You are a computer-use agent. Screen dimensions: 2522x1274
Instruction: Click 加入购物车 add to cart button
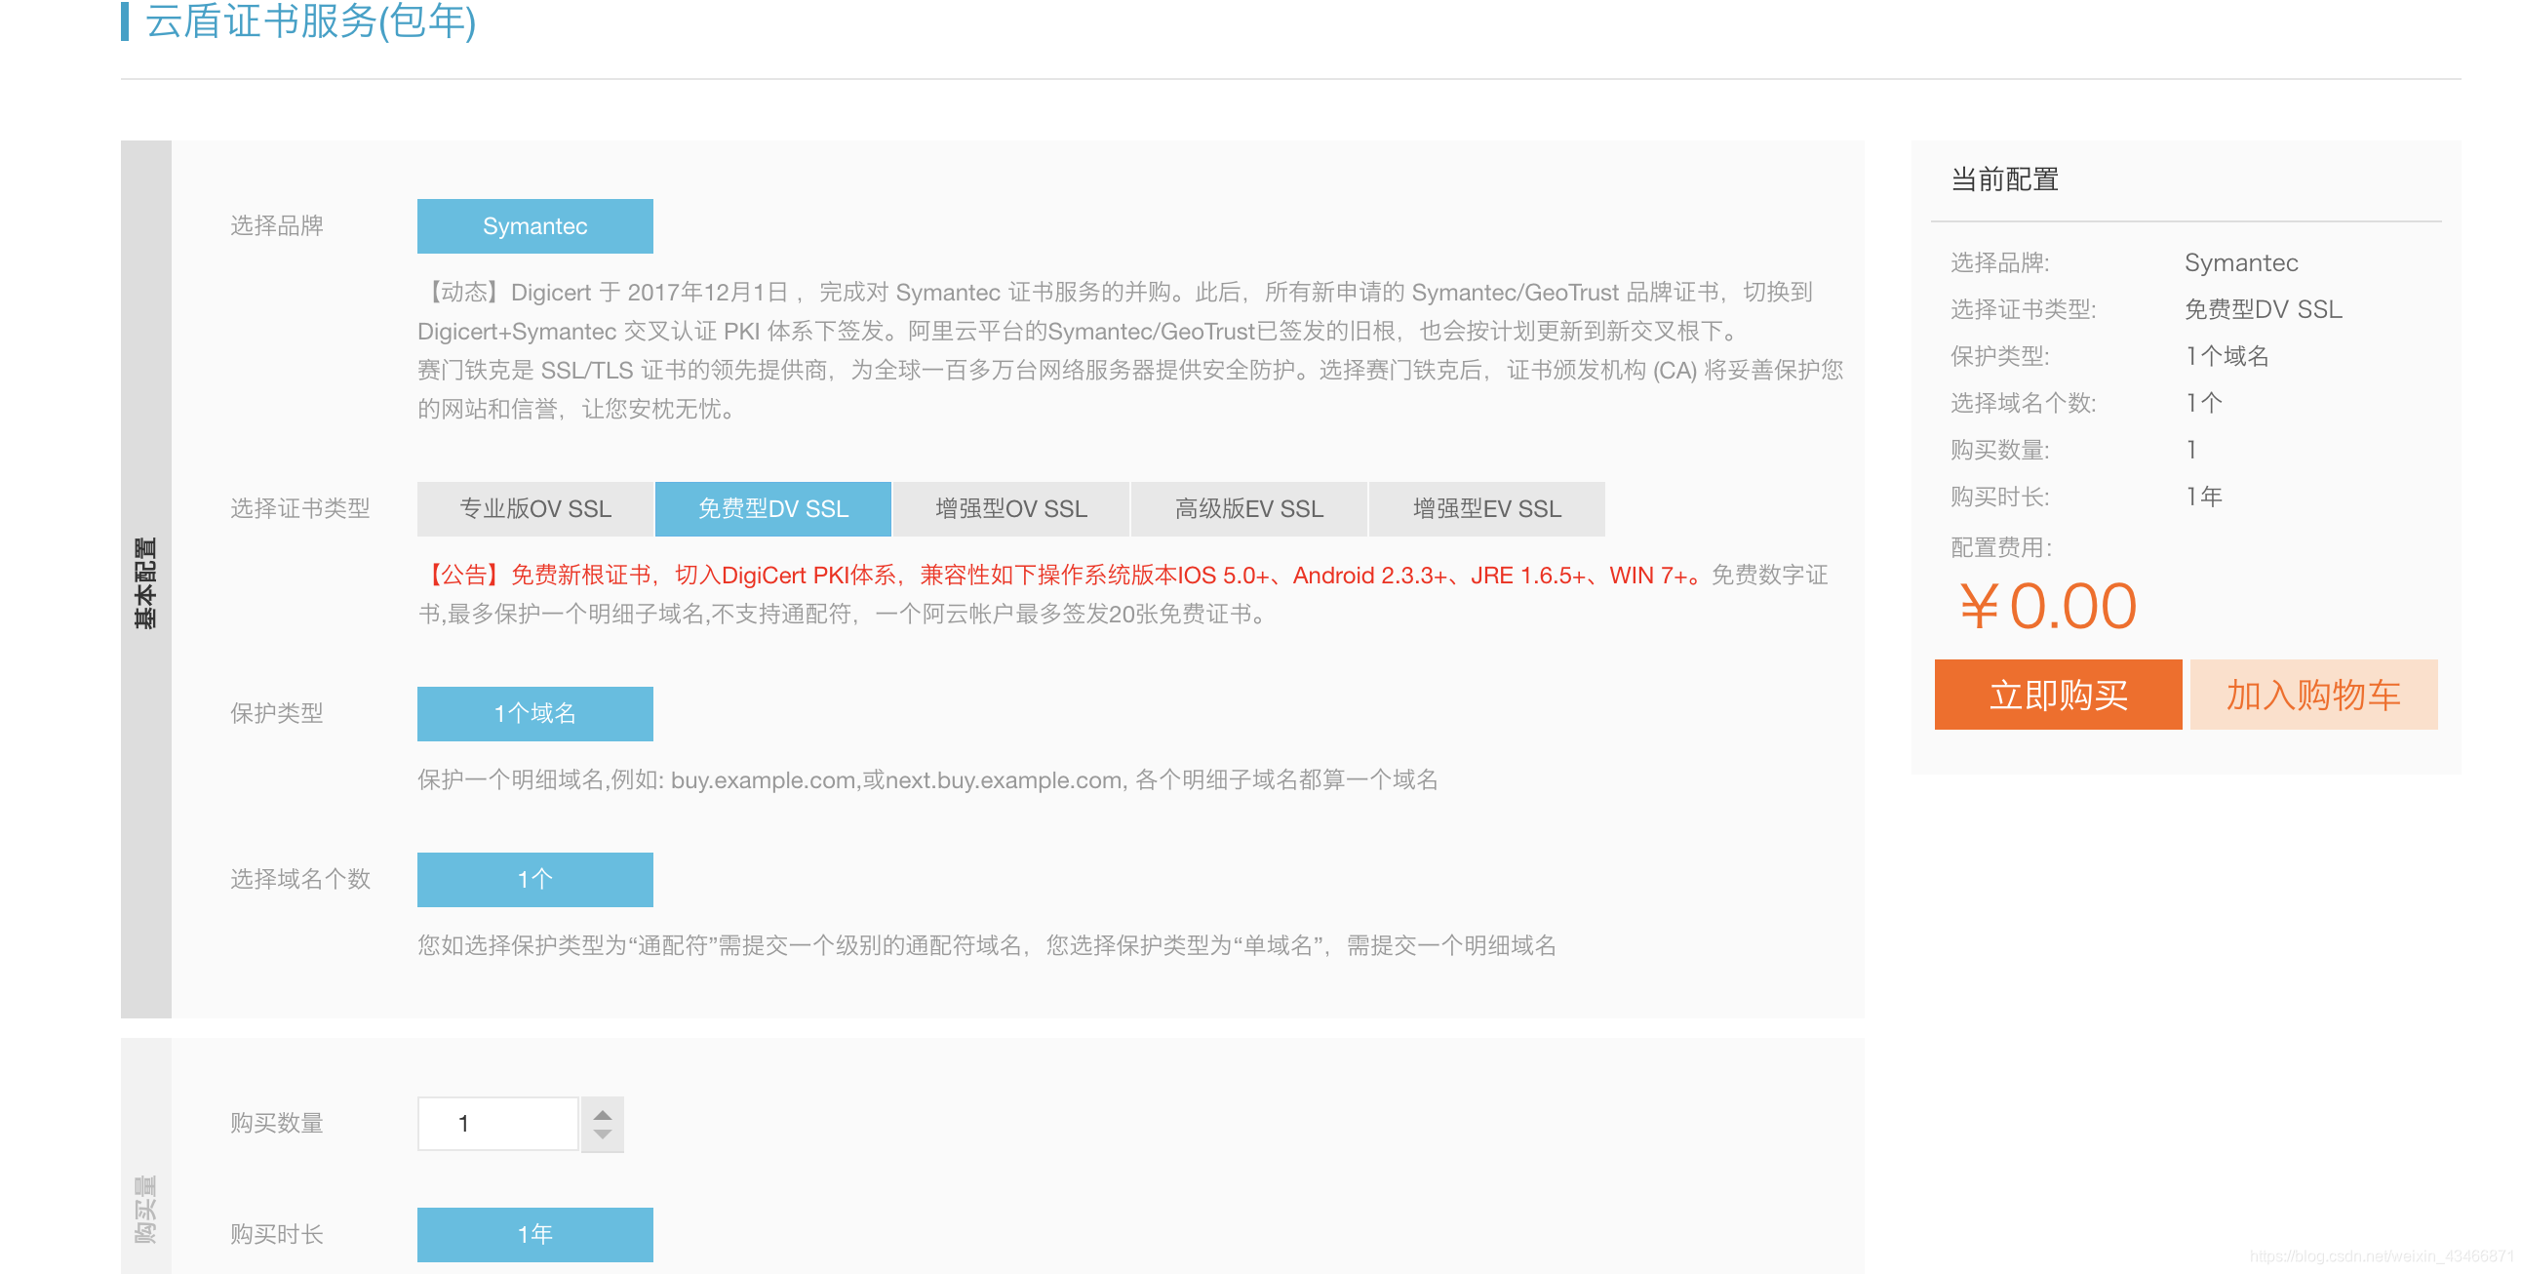tap(2312, 696)
